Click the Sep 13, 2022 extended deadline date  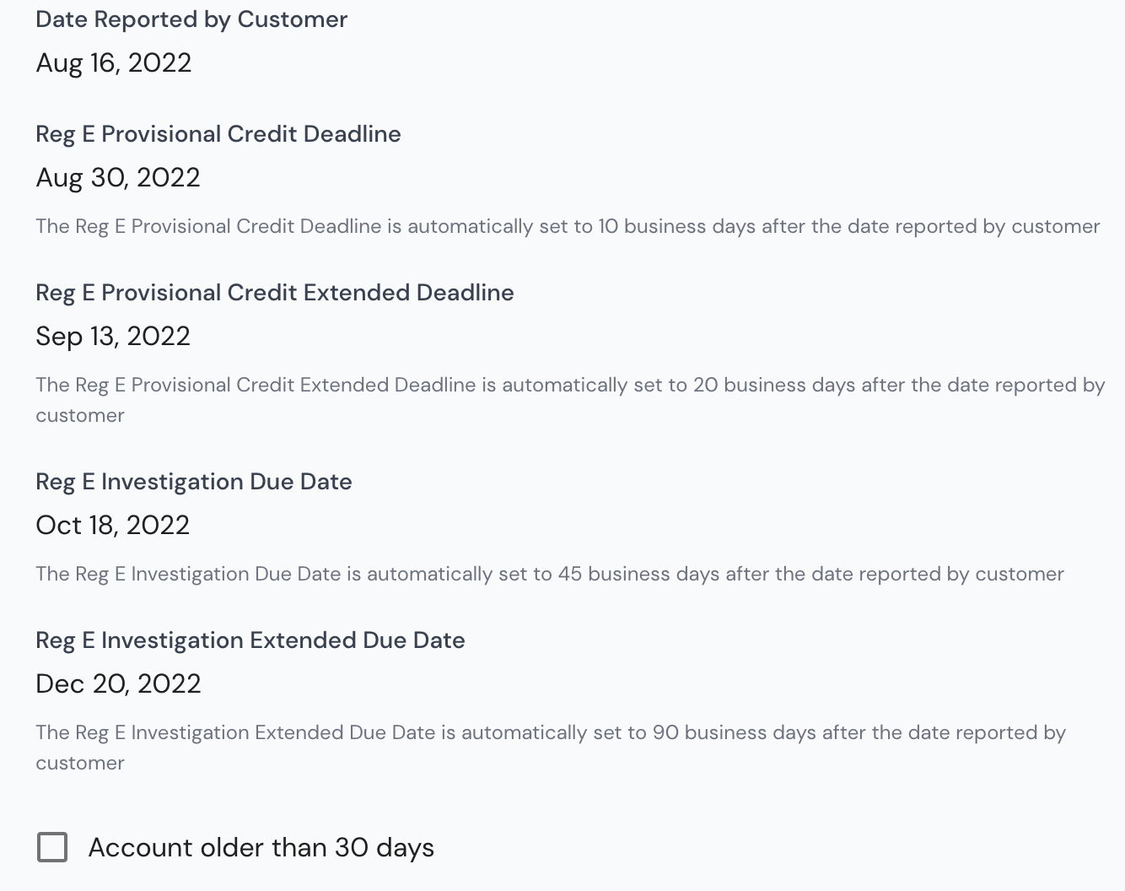113,336
